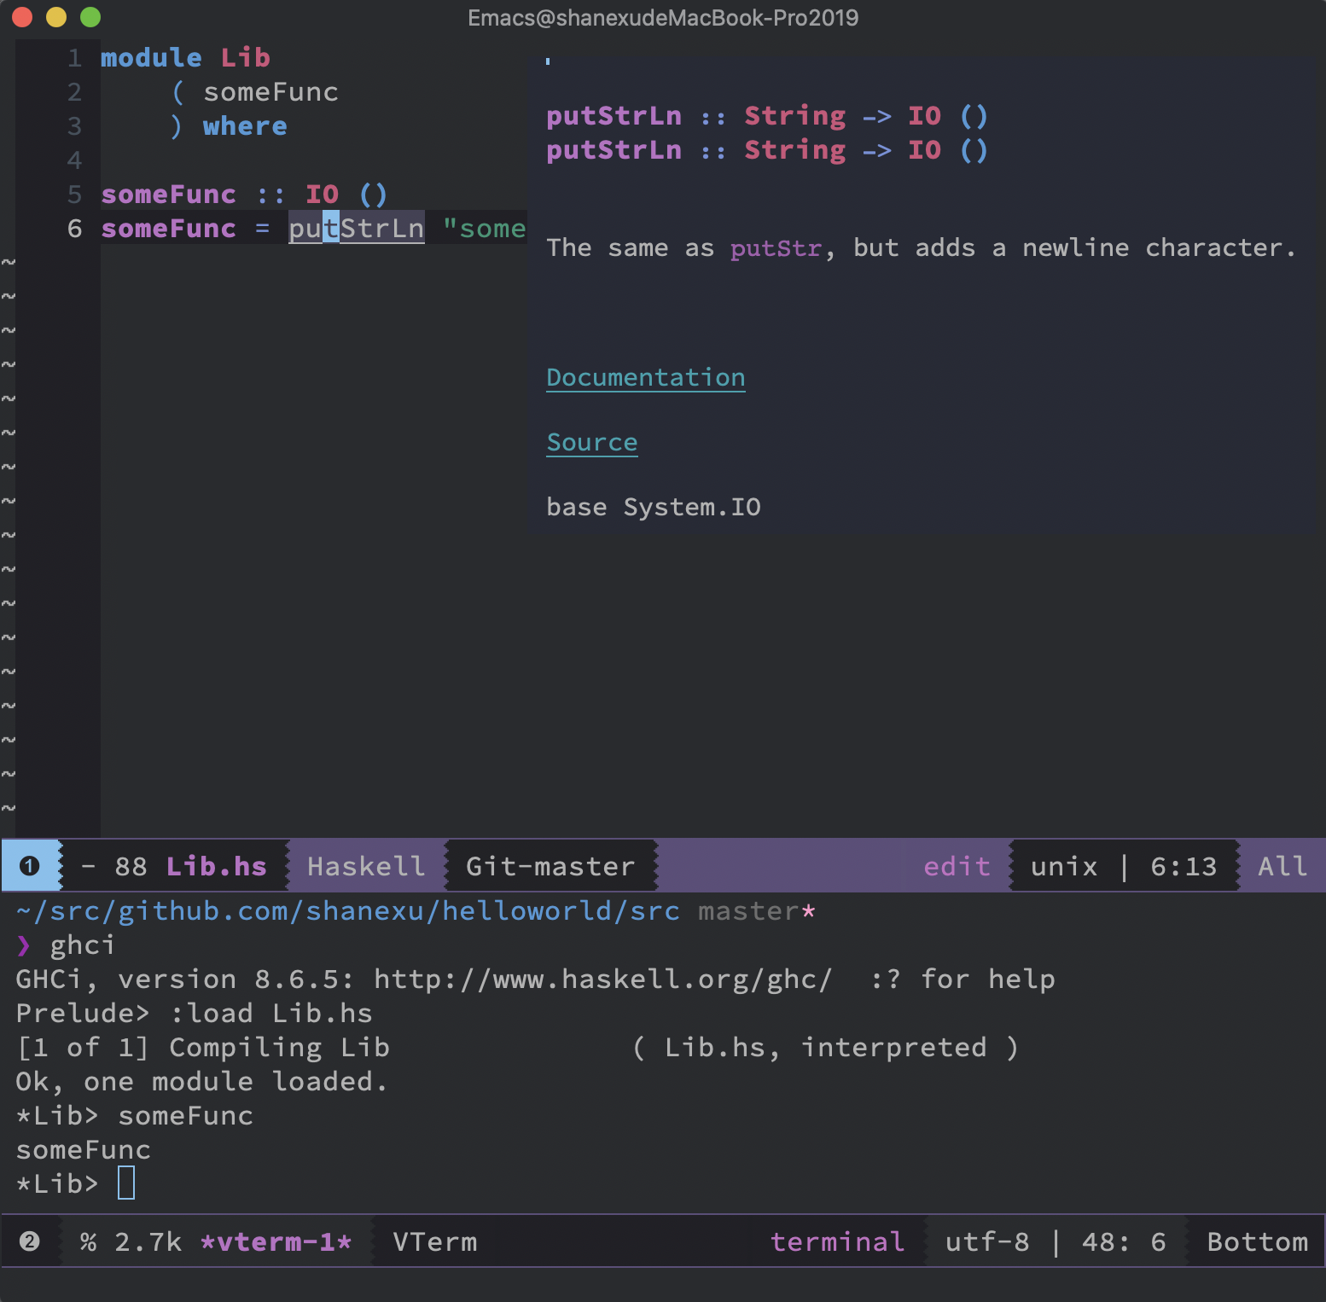The image size is (1326, 1302).
Task: Click the Lib.hs buffer name in modeline
Action: pyautogui.click(x=216, y=866)
